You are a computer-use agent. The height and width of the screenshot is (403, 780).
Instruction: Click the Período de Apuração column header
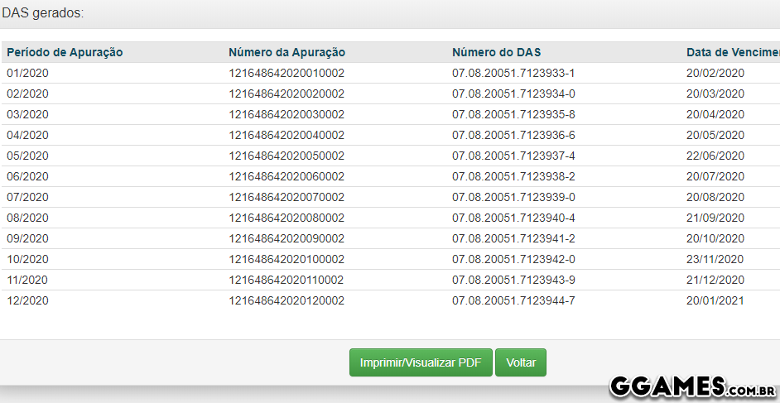65,52
